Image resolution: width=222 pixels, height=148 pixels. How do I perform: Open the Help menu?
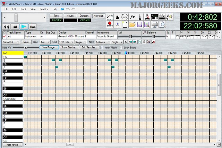(55, 9)
